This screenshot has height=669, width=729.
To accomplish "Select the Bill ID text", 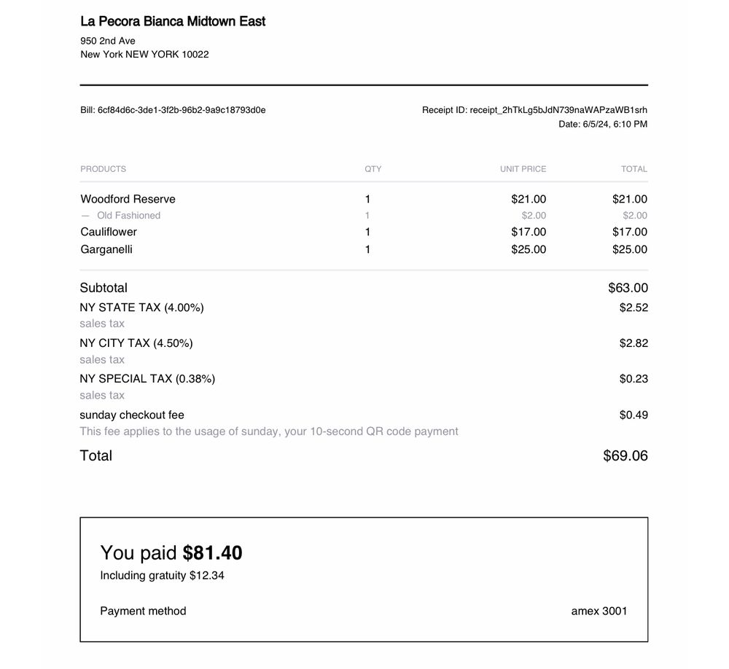I will 173,110.
